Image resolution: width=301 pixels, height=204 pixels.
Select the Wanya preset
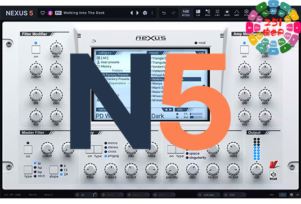(x=157, y=84)
